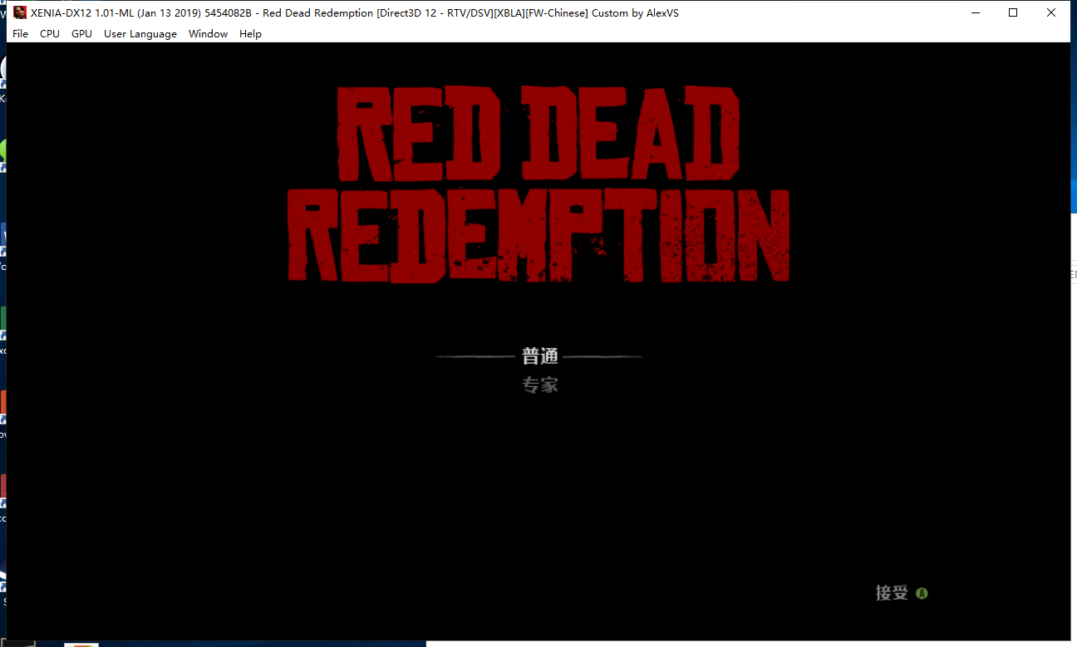
Task: Click the Red Dead Redemption logo
Action: (x=538, y=183)
